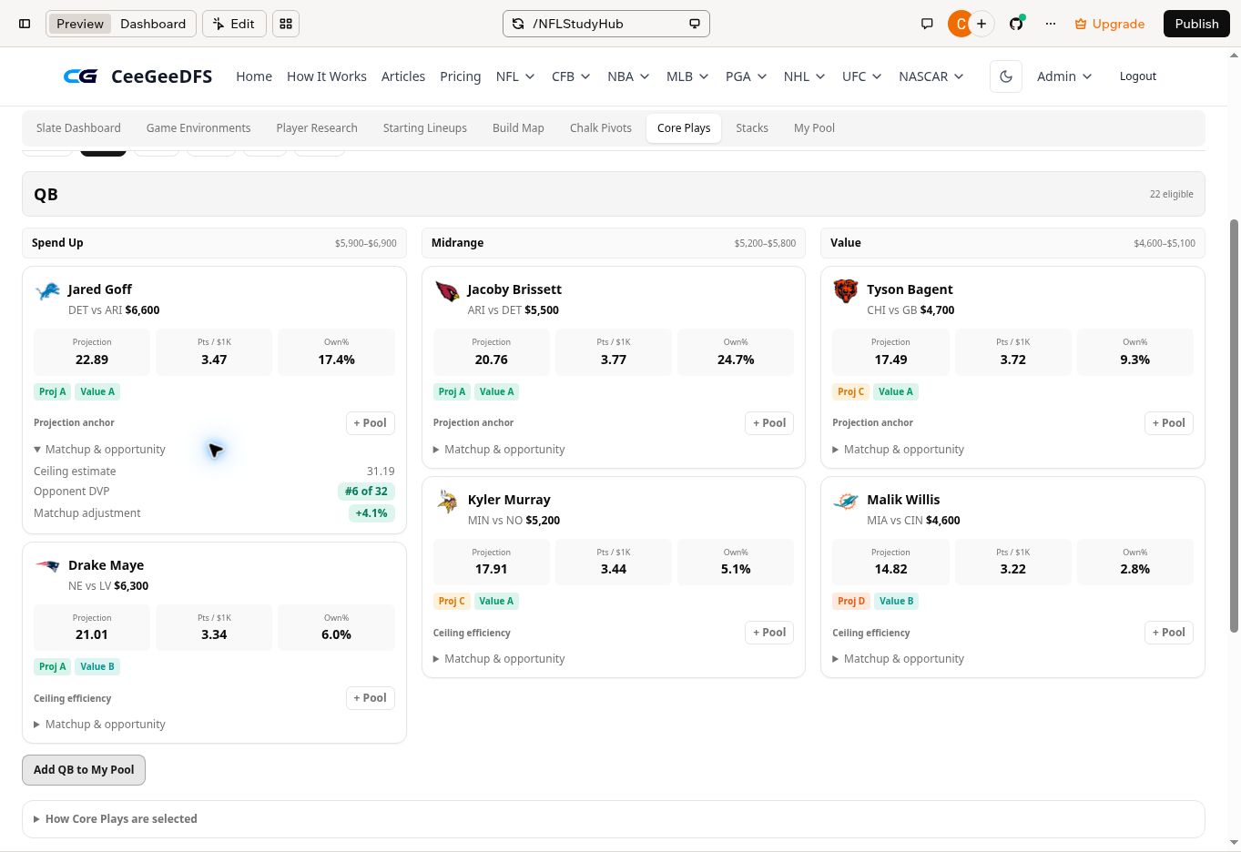The height and width of the screenshot is (852, 1241).
Task: Toggle the sidebar panel icon
Action: coord(25,24)
